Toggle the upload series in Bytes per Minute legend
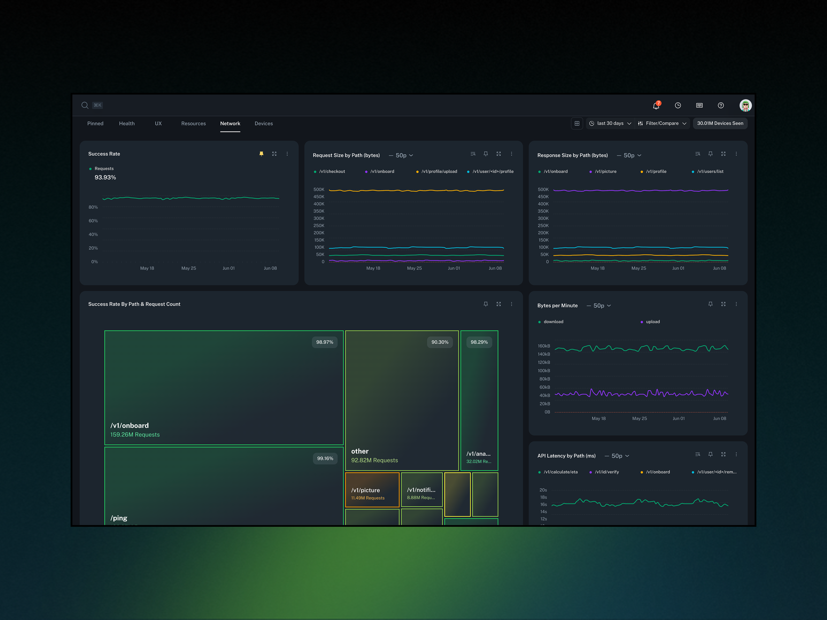This screenshot has height=620, width=827. click(652, 322)
